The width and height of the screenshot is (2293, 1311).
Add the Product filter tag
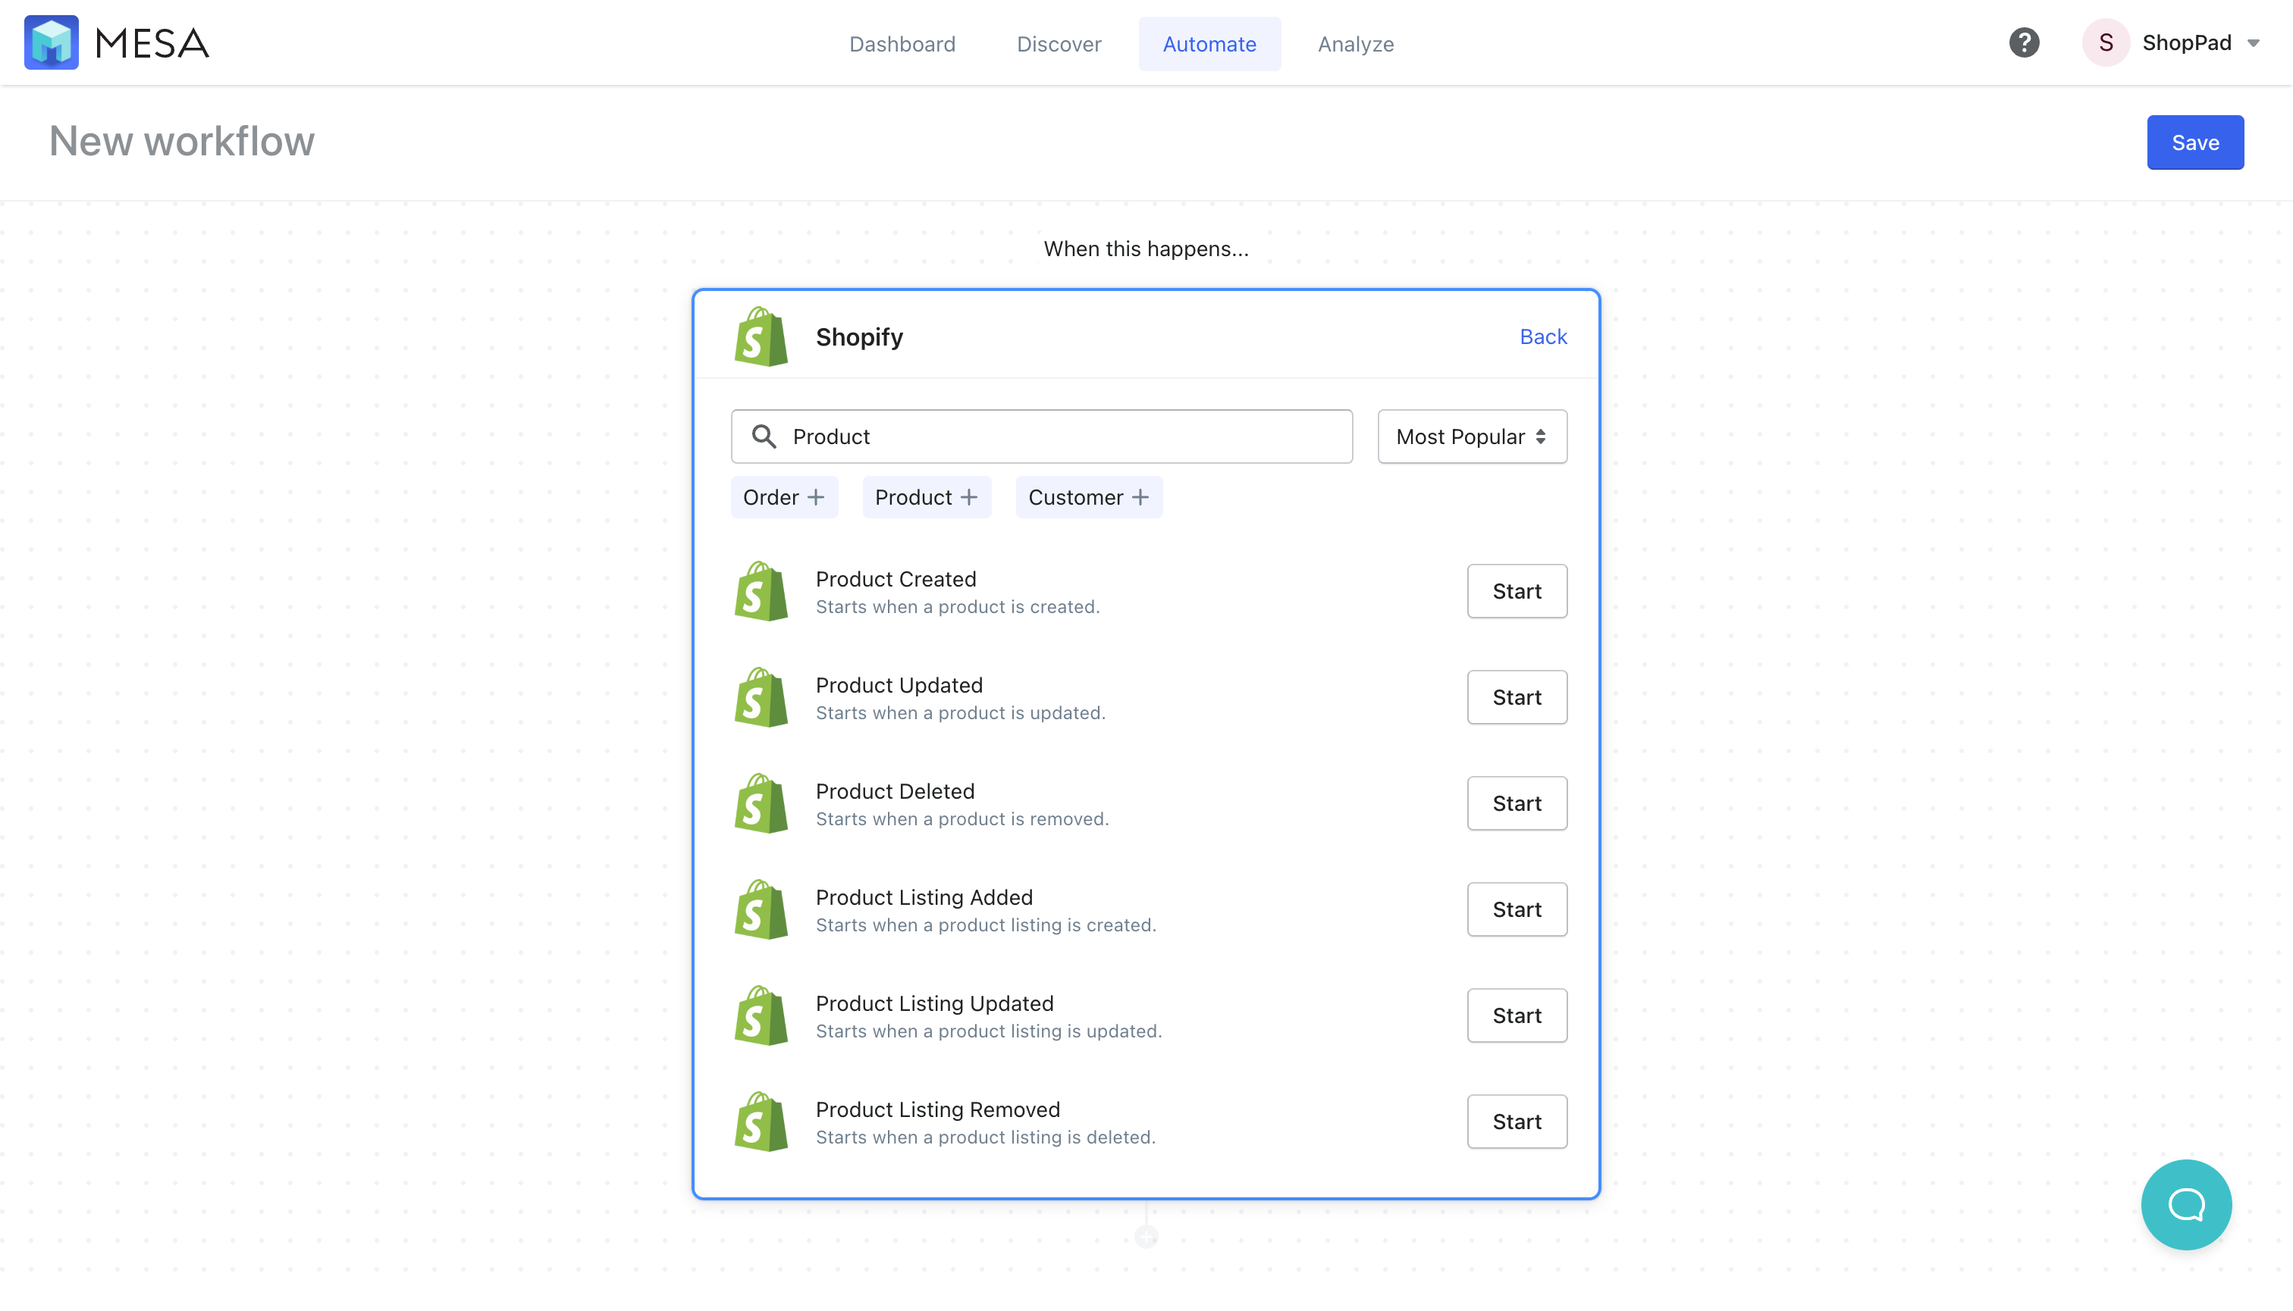926,497
